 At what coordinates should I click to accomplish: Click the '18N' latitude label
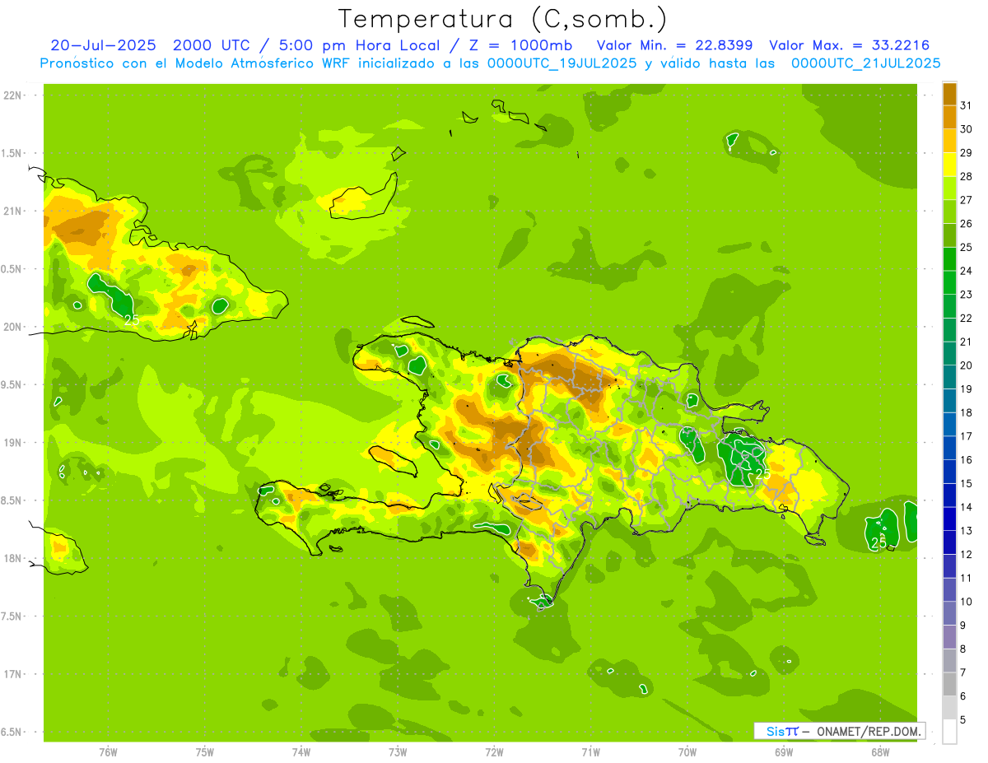coord(13,558)
